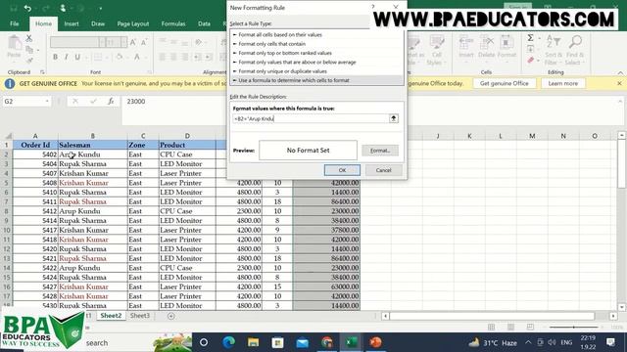The height and width of the screenshot is (352, 627).
Task: Switch to Page Layout view in status bar
Action: 510,327
